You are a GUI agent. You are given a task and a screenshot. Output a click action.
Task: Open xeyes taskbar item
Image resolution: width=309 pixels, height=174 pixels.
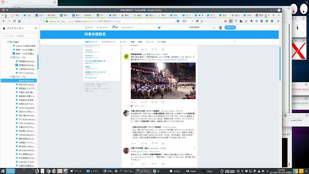[191, 171]
